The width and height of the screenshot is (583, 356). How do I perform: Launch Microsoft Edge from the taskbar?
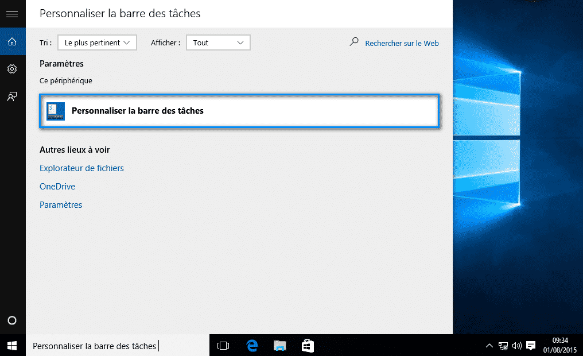(x=252, y=346)
